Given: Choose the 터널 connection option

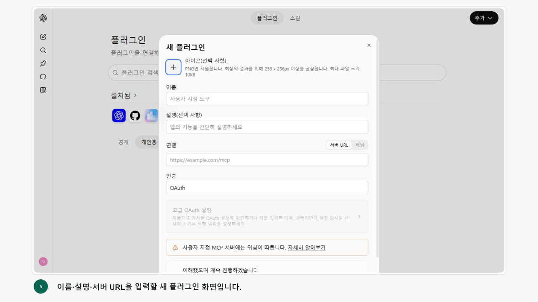Looking at the screenshot, I should tap(360, 145).
